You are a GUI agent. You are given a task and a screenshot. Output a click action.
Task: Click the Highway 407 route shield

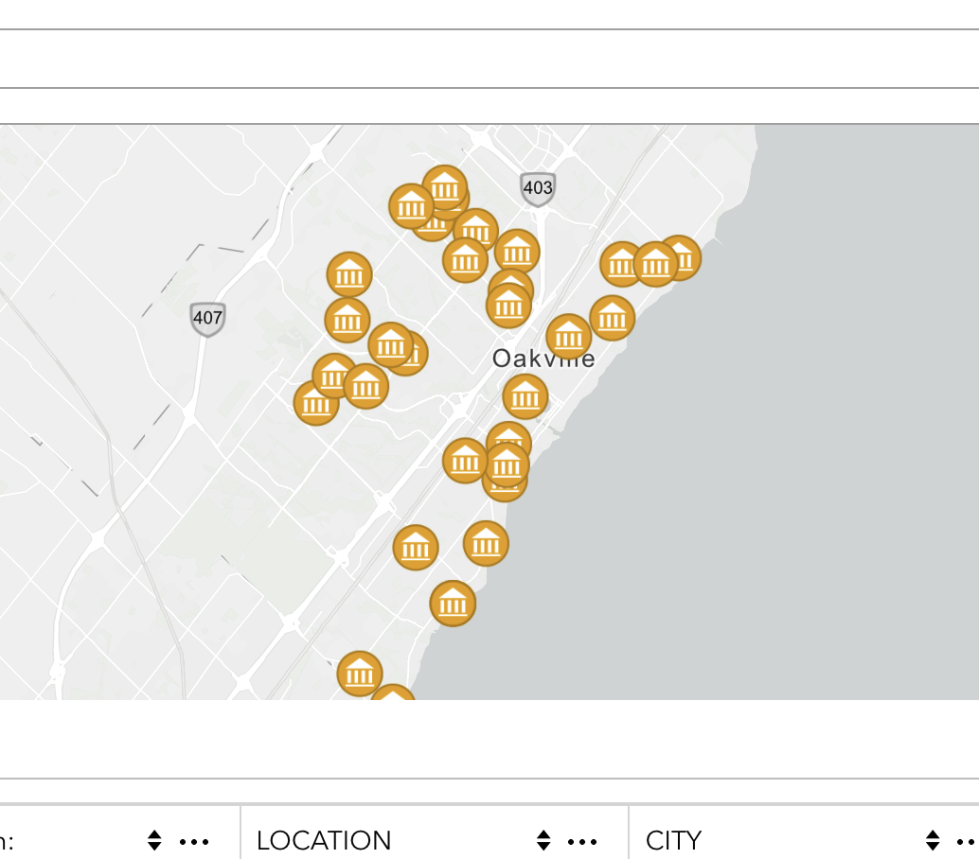click(x=206, y=318)
